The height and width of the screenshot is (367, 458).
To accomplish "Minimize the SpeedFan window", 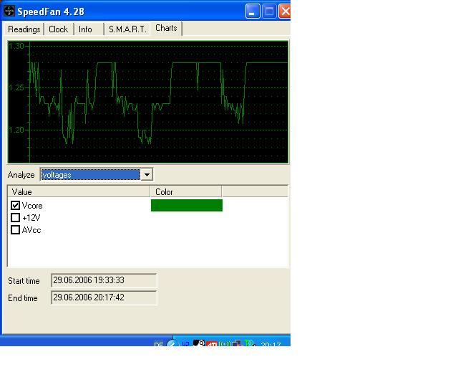I will (253, 11).
